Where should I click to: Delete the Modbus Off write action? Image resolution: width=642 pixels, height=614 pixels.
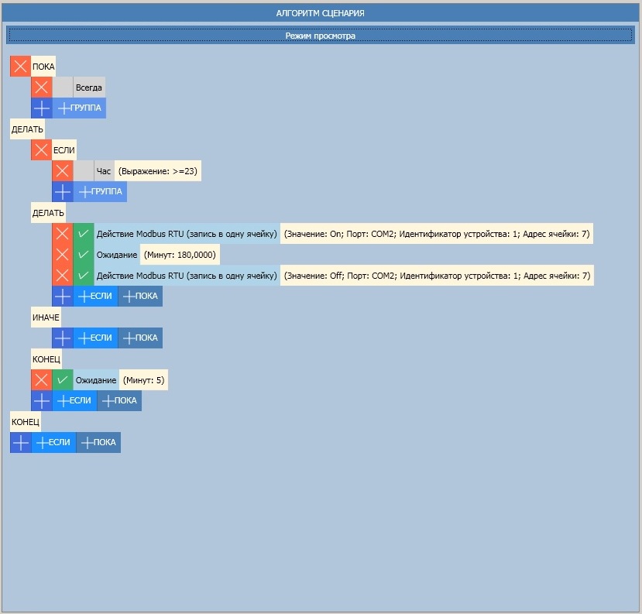pyautogui.click(x=62, y=276)
